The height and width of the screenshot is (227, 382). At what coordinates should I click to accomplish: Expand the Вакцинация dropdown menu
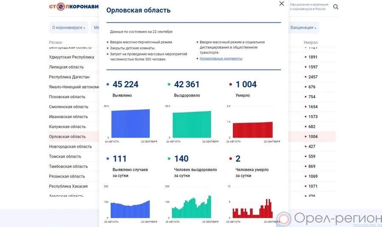coord(303,28)
